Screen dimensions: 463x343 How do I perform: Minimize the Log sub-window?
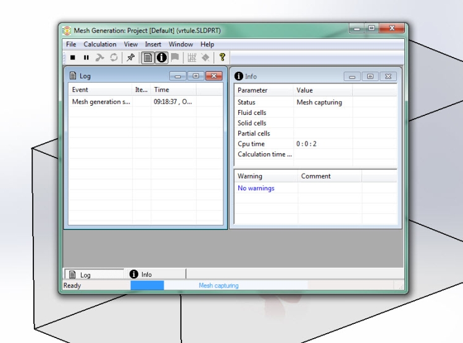178,76
